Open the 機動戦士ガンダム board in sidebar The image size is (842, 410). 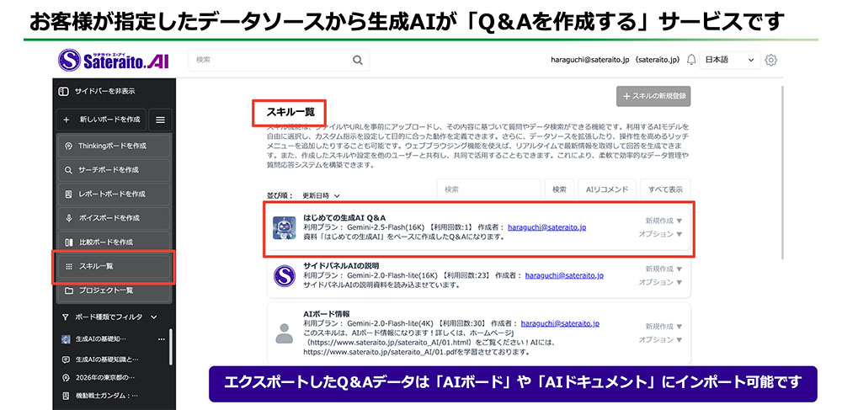pos(107,396)
